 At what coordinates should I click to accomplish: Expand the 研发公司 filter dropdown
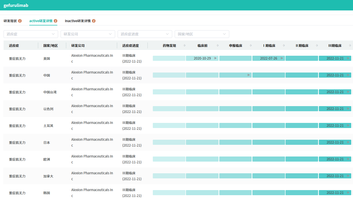point(88,34)
